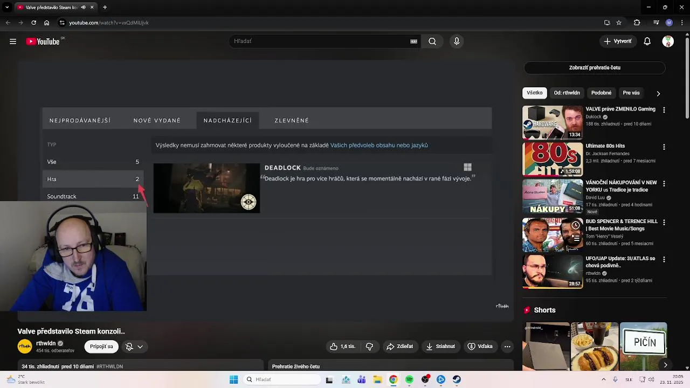The height and width of the screenshot is (388, 690).
Task: Show more filter chips arrow
Action: tap(658, 93)
